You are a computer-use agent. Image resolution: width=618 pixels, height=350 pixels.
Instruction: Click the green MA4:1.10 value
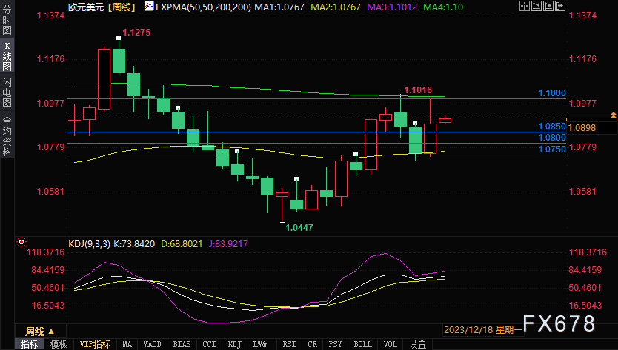(443, 7)
